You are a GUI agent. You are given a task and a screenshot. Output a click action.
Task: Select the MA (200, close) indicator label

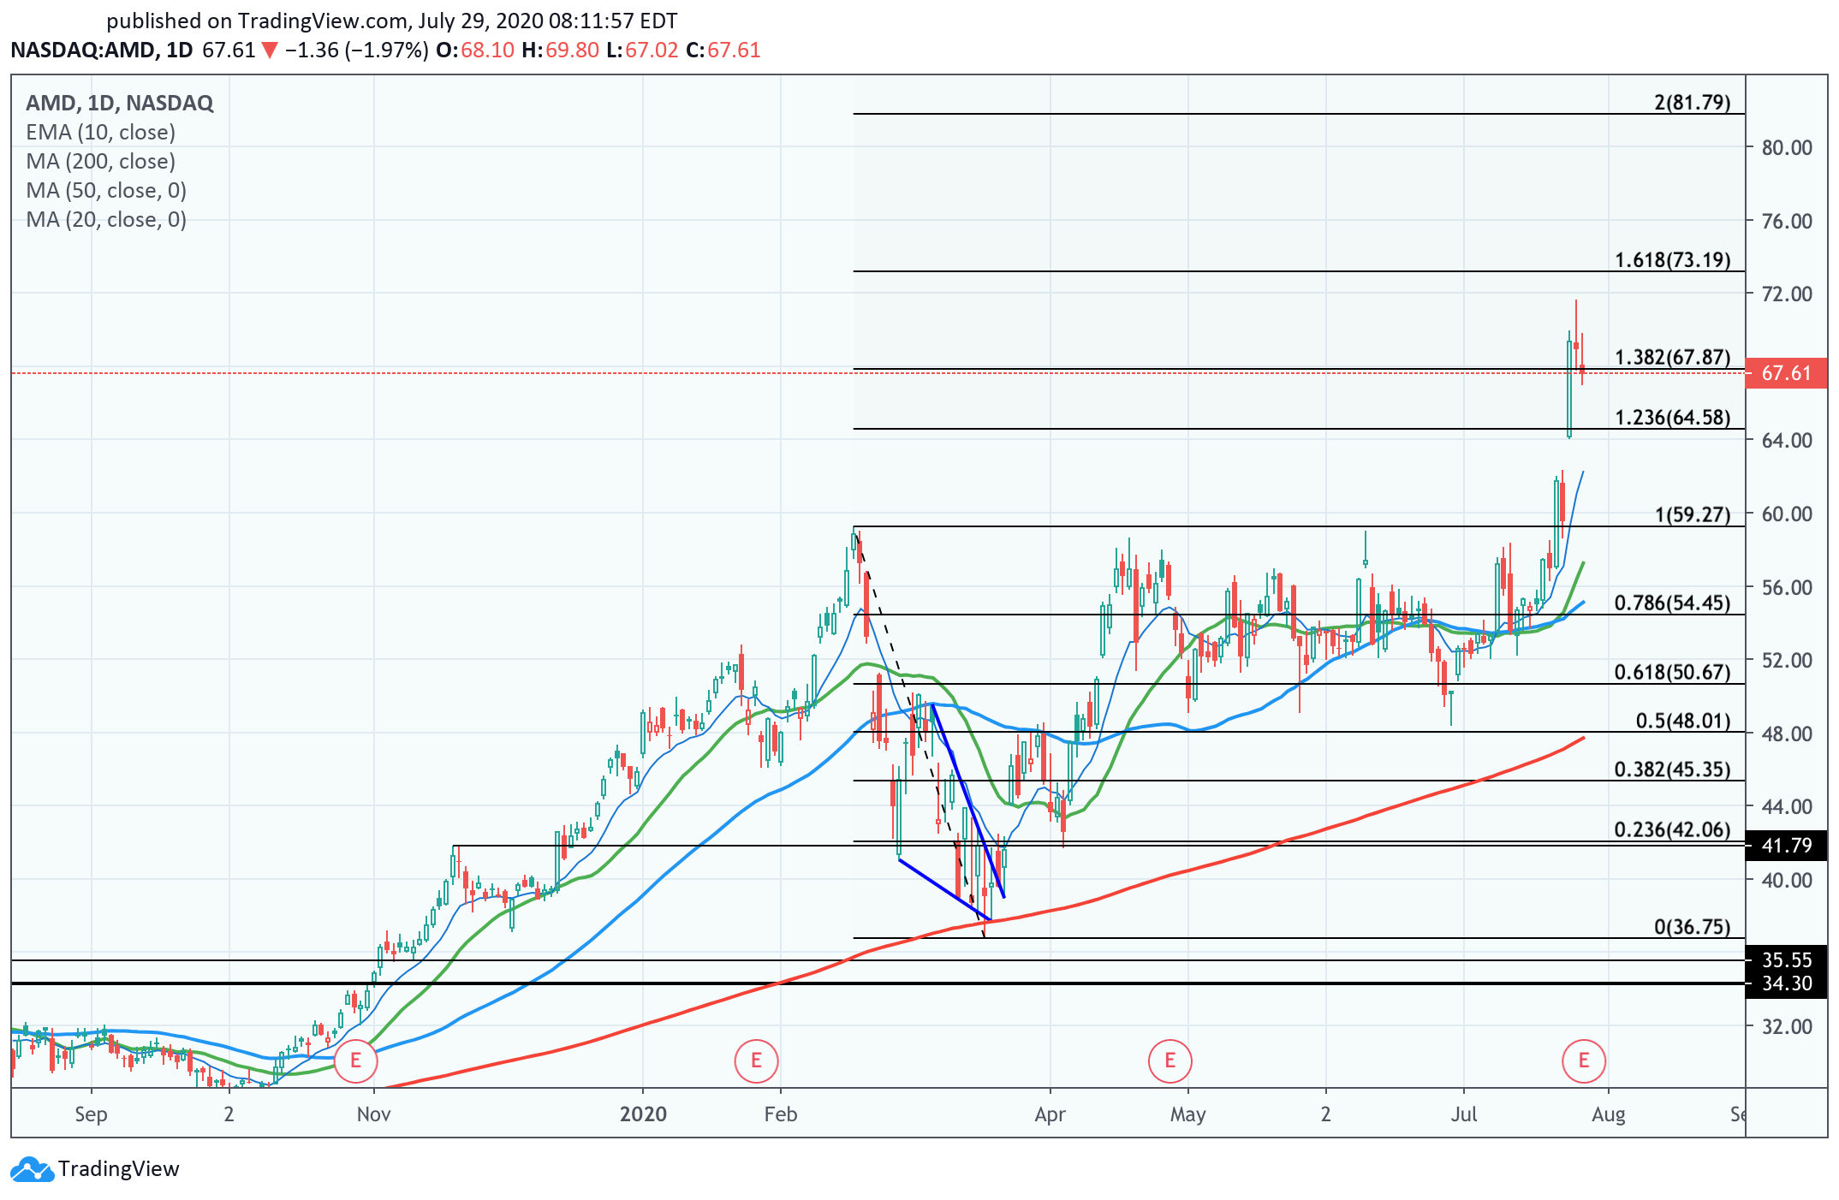[x=100, y=161]
